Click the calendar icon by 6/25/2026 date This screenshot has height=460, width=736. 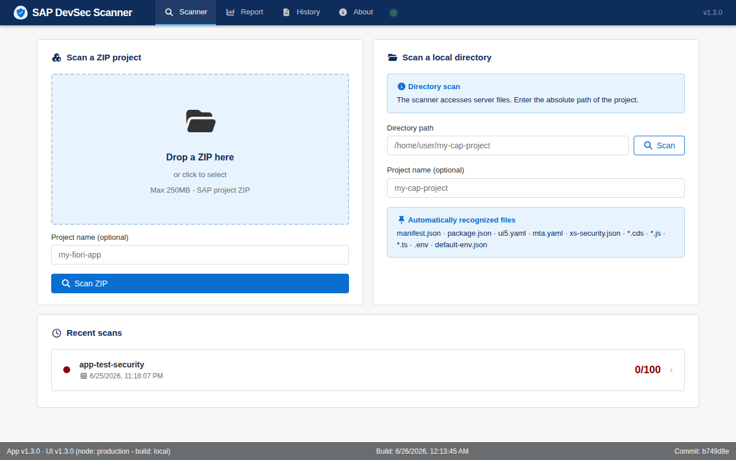pos(83,376)
